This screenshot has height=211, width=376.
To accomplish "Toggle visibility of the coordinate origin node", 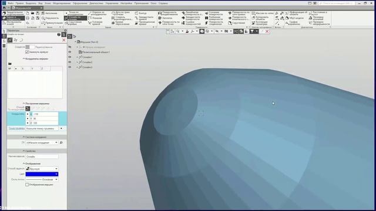I will pos(70,47).
